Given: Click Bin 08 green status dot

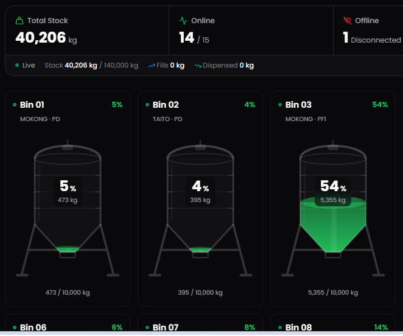Looking at the screenshot, I should (280, 327).
